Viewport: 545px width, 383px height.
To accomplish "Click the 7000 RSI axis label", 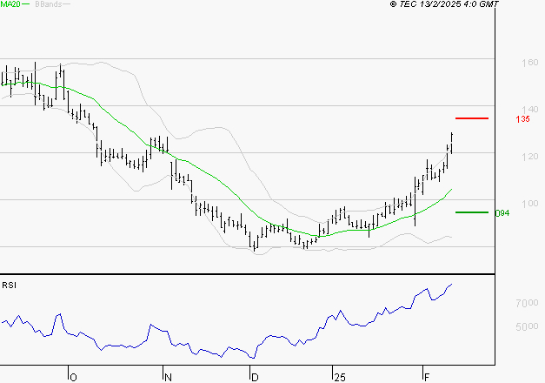I will (x=527, y=303).
